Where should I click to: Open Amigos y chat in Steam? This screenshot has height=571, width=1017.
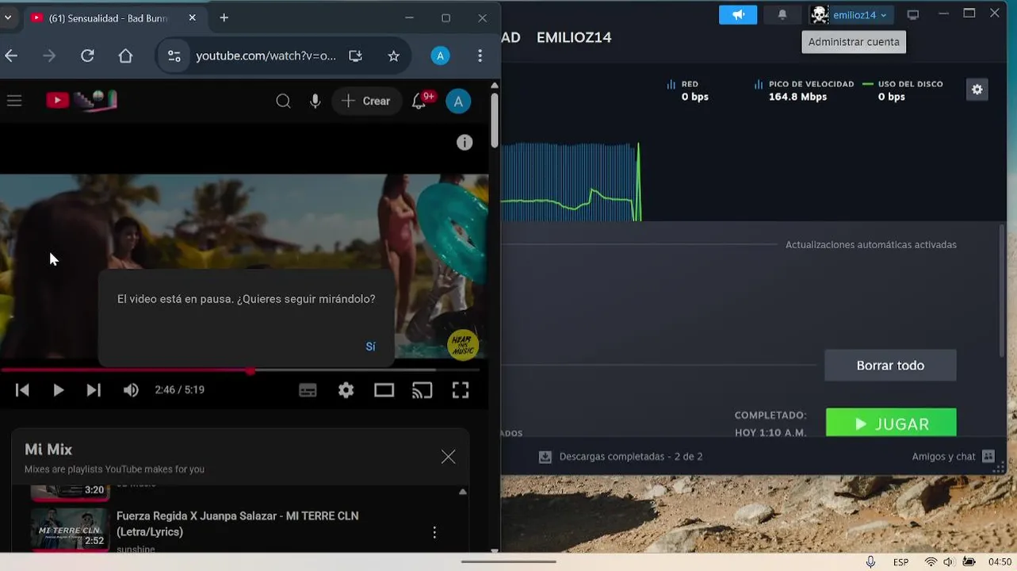pyautogui.click(x=953, y=456)
